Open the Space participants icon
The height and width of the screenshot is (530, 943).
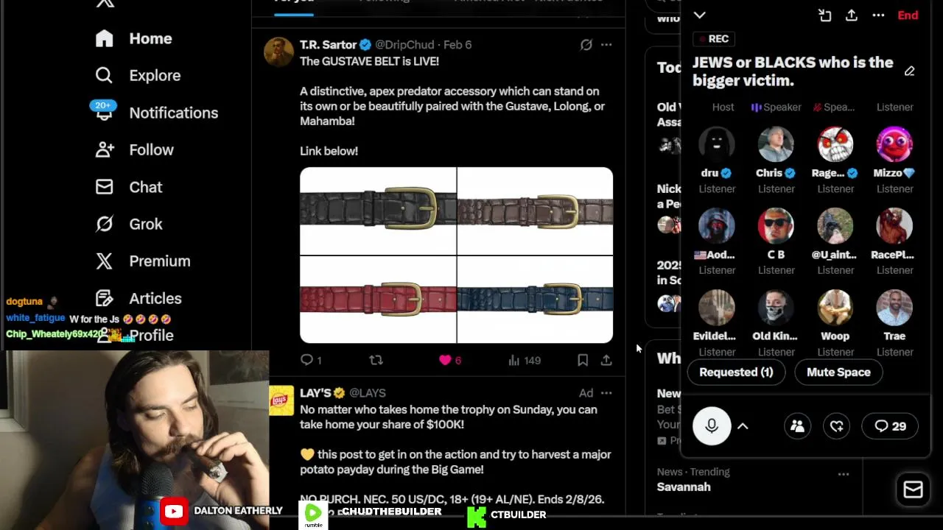pyautogui.click(x=797, y=426)
